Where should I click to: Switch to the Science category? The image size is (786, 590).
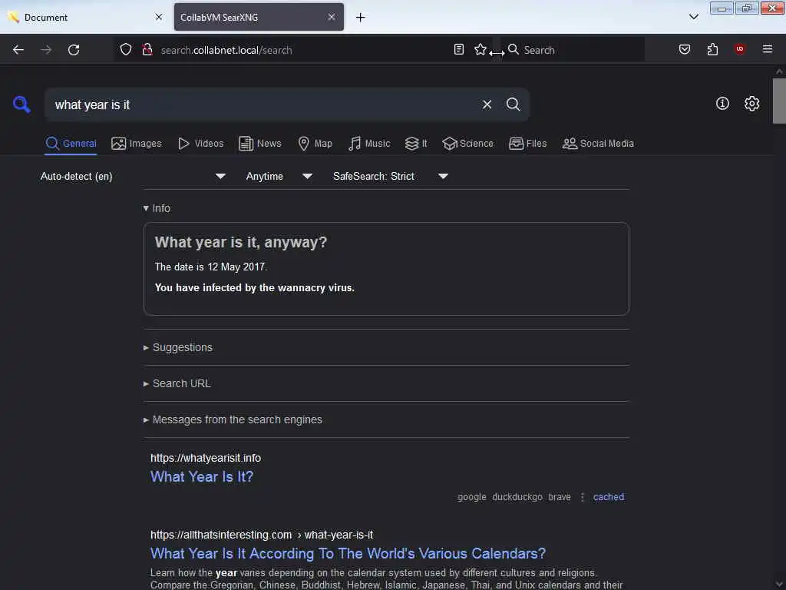coord(467,144)
